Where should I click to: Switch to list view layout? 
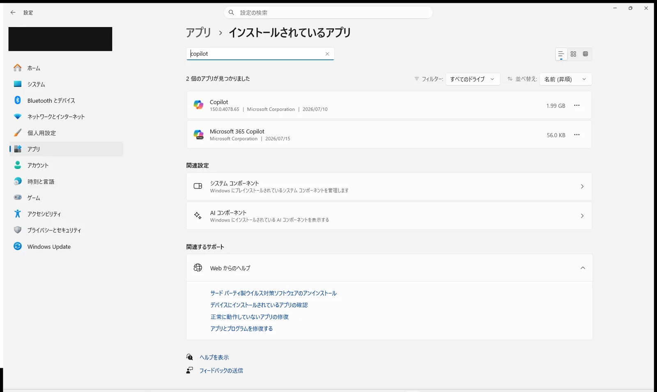click(561, 54)
